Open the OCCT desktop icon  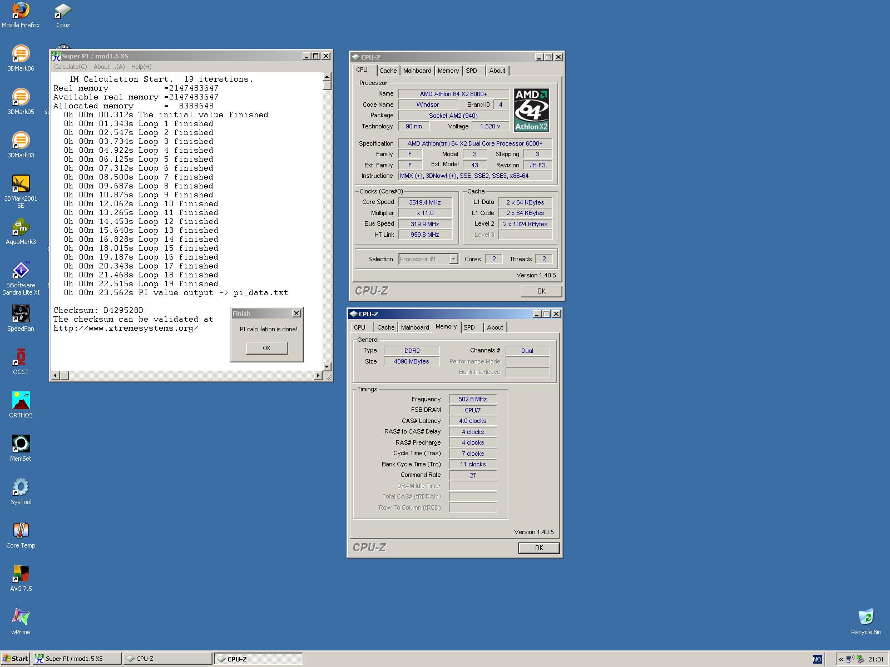click(x=21, y=362)
